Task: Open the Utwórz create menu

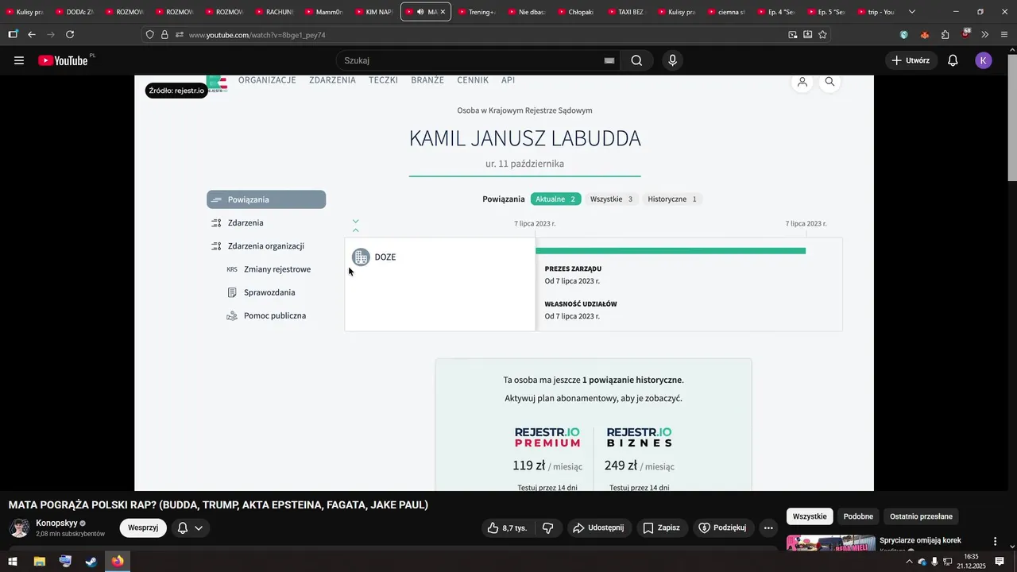Action: click(911, 60)
